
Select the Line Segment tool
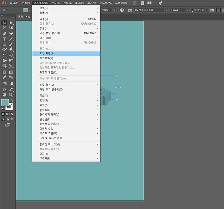pos(11,39)
